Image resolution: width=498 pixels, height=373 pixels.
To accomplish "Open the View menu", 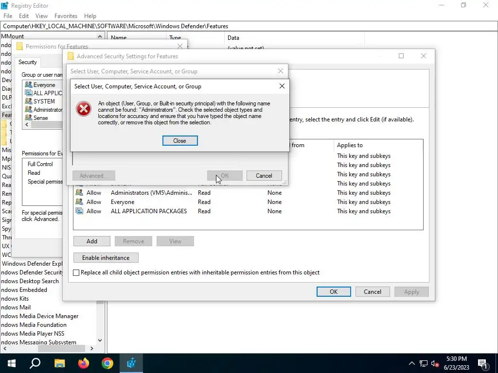I will tap(41, 16).
